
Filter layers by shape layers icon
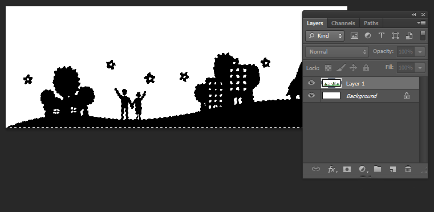pyautogui.click(x=395, y=36)
